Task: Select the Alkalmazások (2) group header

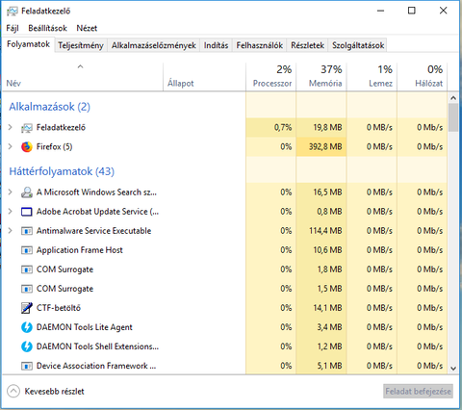Action: coord(49,107)
